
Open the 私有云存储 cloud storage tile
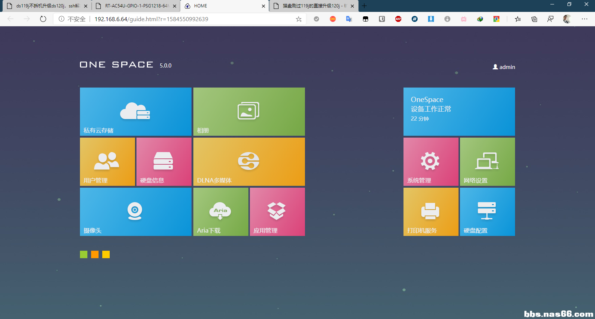click(x=136, y=112)
